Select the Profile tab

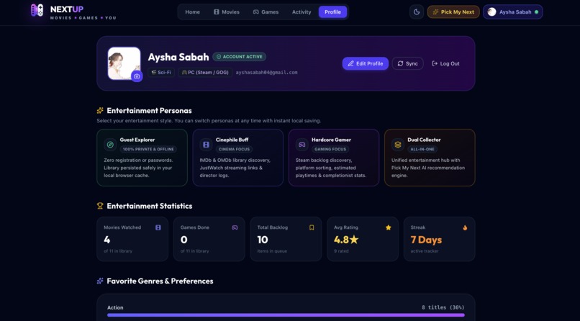(332, 12)
